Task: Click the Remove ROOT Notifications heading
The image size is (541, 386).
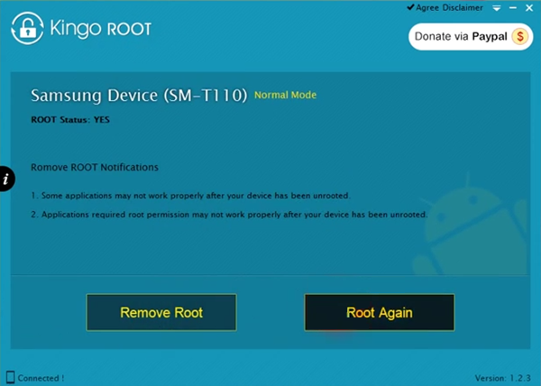Action: (95, 168)
